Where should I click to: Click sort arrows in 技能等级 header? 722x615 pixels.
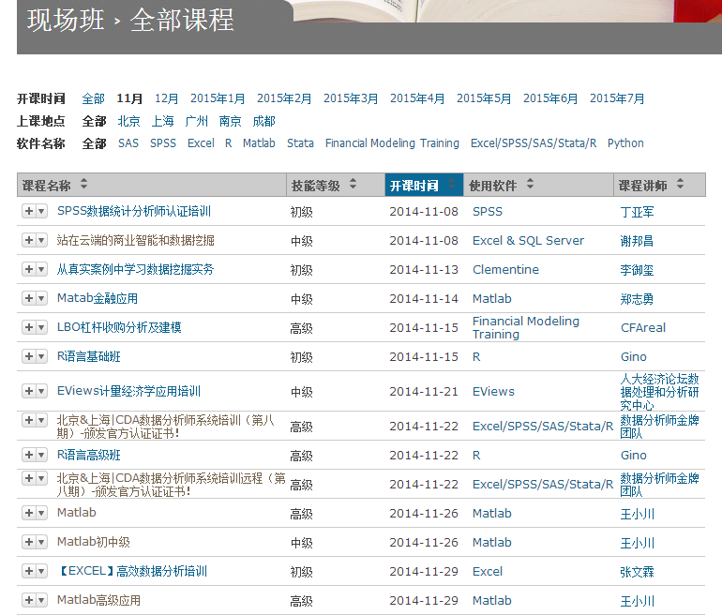(353, 185)
